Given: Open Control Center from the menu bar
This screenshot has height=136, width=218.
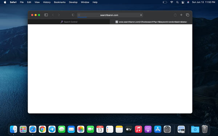Looking at the screenshot, I should pyautogui.click(x=183, y=2).
